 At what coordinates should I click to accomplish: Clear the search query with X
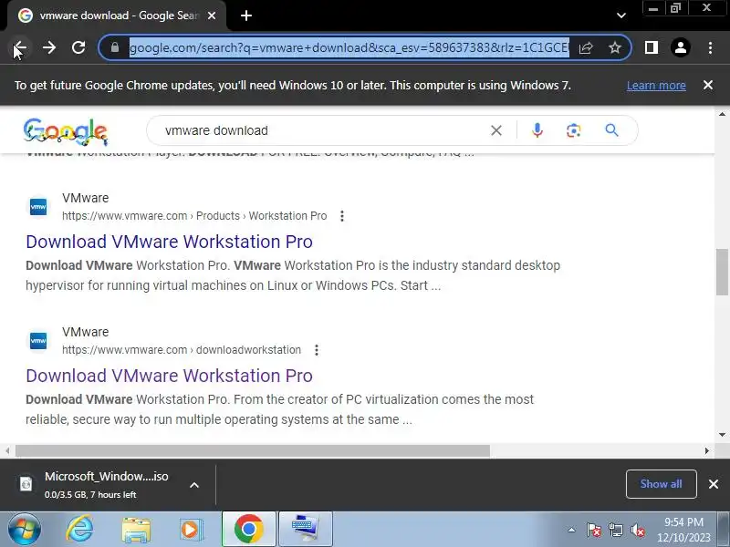pos(496,130)
